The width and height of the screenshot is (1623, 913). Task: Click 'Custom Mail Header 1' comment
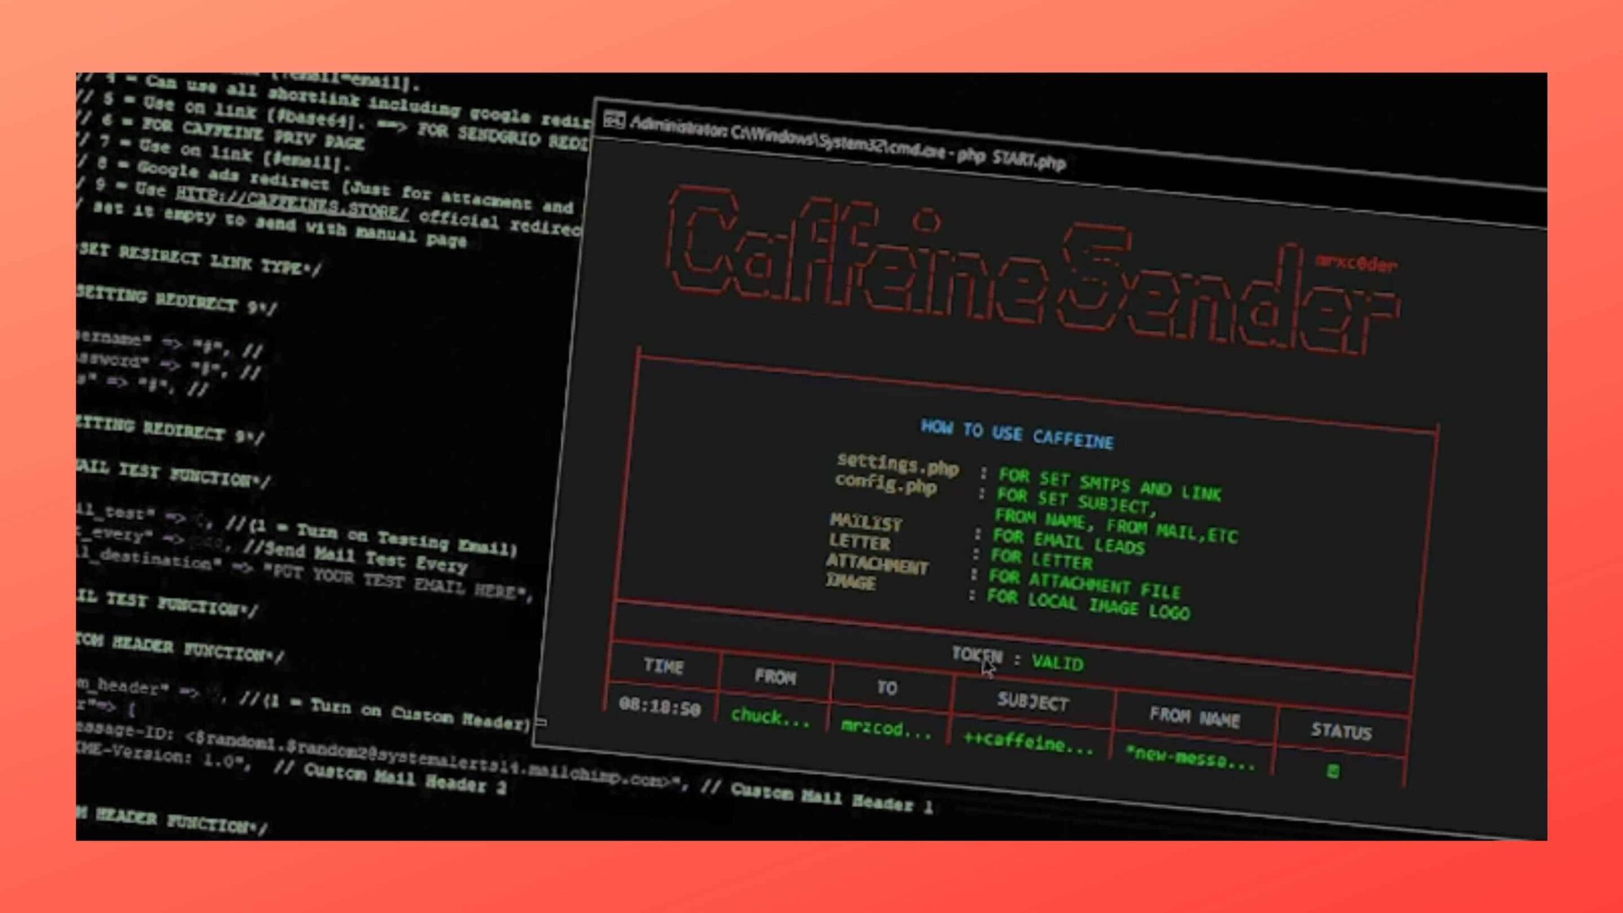pyautogui.click(x=832, y=798)
